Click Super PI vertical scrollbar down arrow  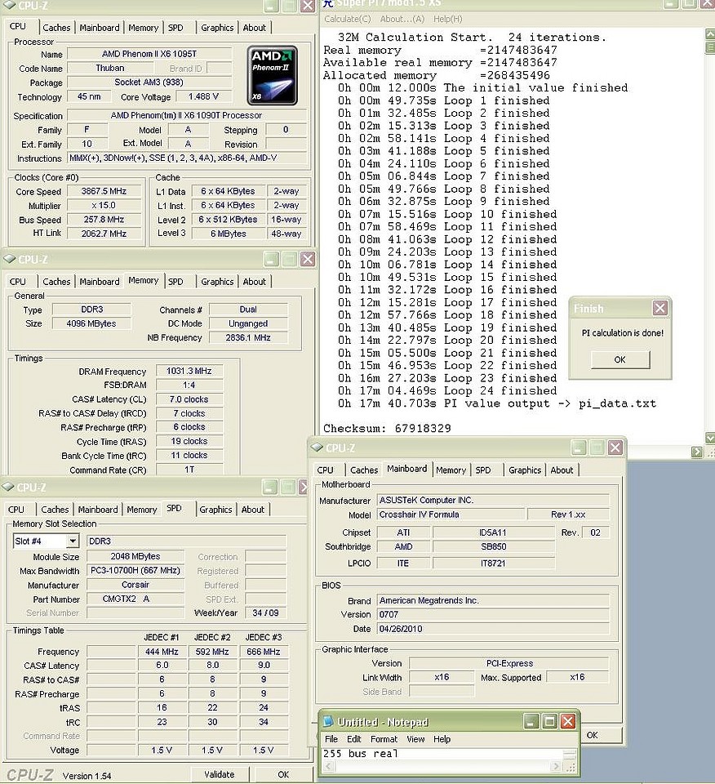709,438
